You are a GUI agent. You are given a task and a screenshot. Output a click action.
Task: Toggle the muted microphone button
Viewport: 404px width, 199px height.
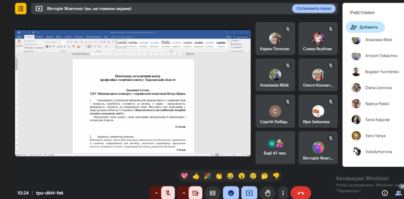point(168,193)
